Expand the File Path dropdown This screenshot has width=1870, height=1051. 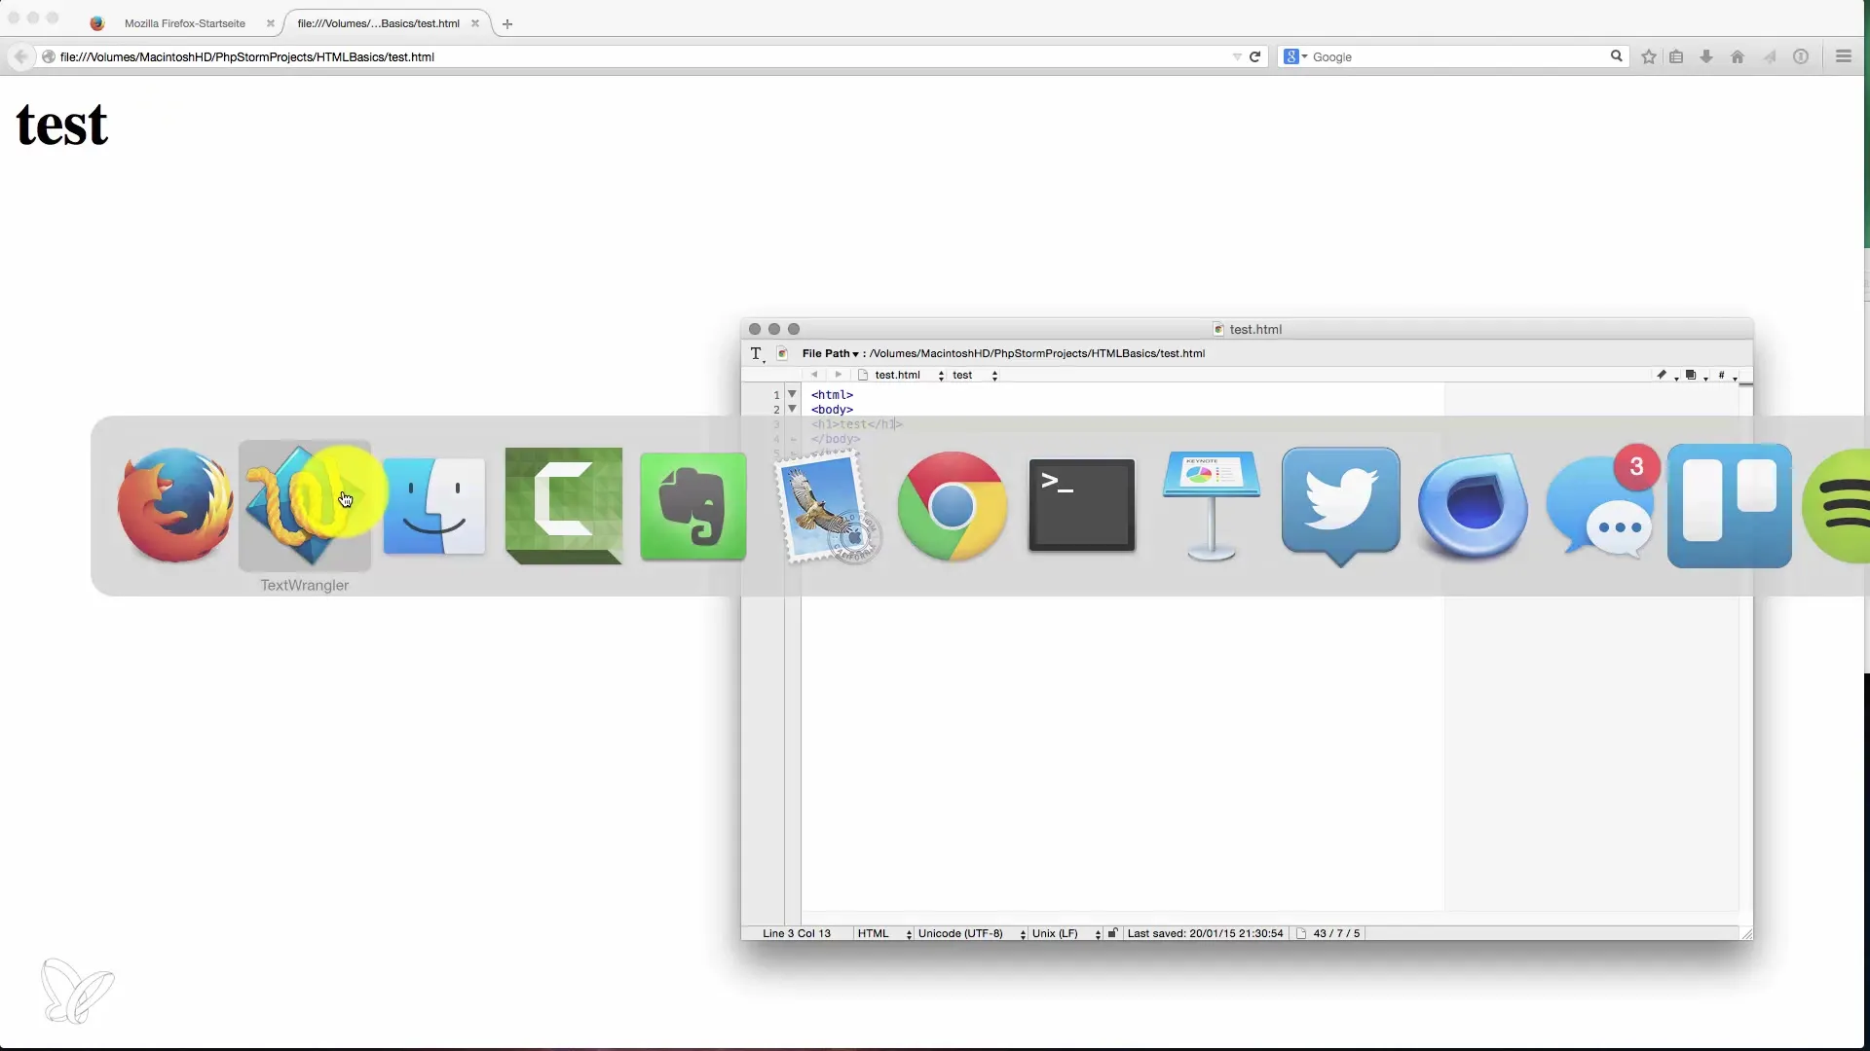point(830,353)
